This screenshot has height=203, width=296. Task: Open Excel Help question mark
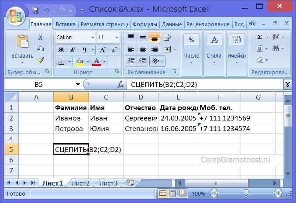click(252, 24)
